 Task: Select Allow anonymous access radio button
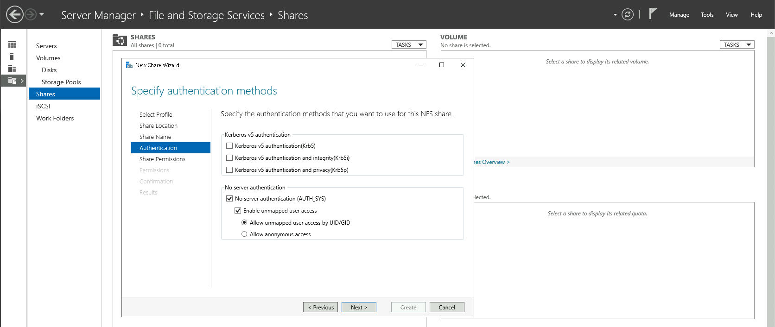[244, 234]
